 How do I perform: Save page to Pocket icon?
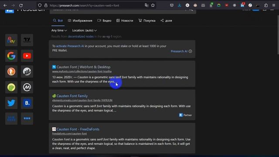point(172,5)
